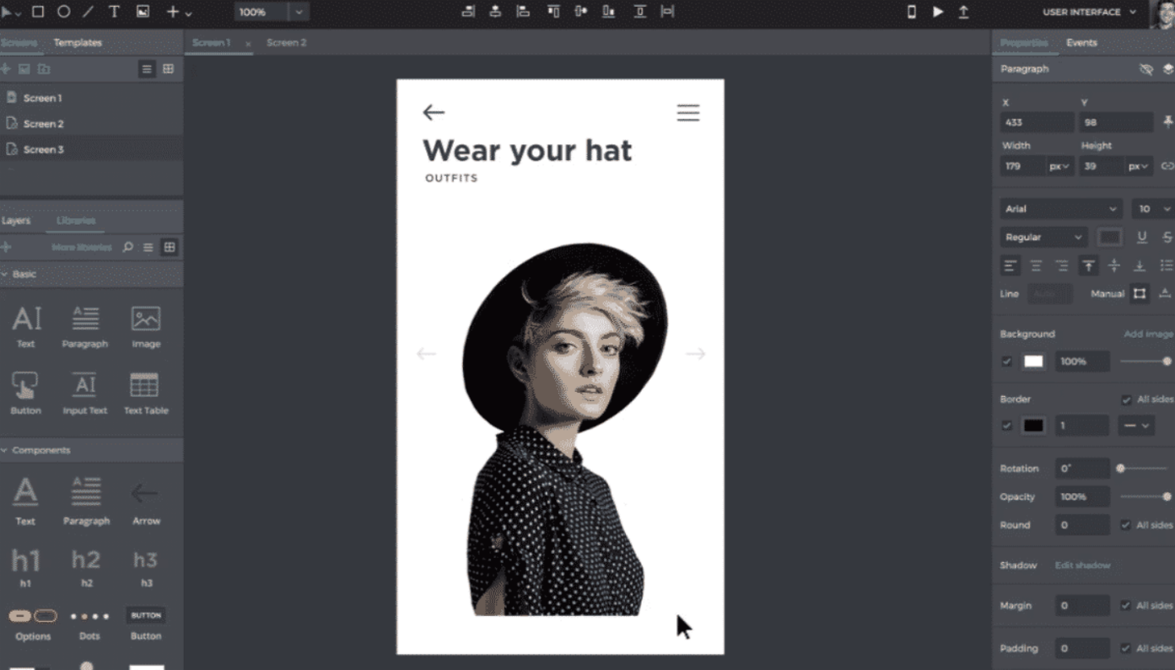Choose the Text Table widget

(145, 394)
